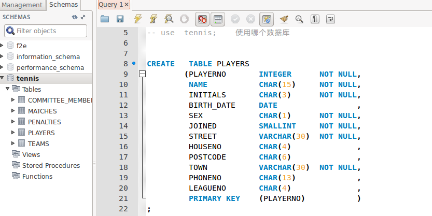Open find panel with magnifier icon
Image resolution: width=432 pixels, height=216 pixels.
coord(299,19)
